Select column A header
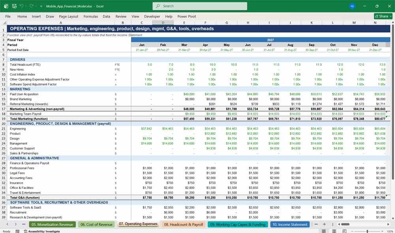395x233 pixels. click(x=60, y=23)
